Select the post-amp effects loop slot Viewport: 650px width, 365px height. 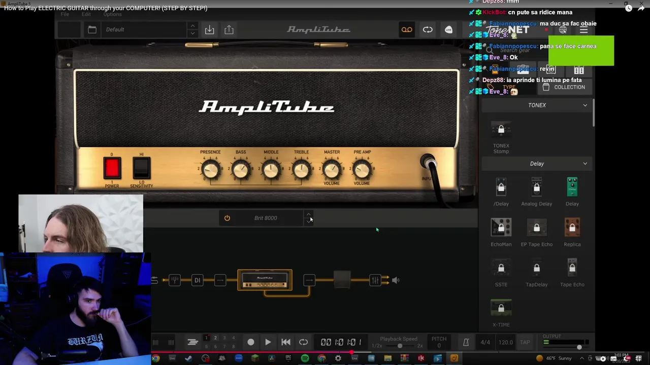click(309, 280)
